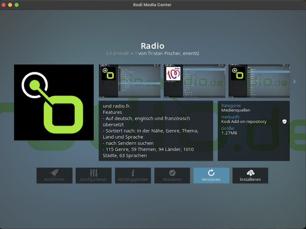Close the Kodi window with red button
The height and width of the screenshot is (229, 306).
(x=3, y=5)
